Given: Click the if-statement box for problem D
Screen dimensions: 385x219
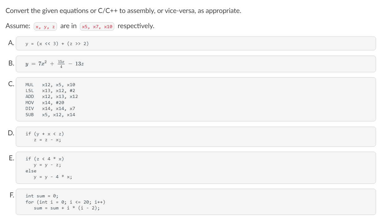Looking at the screenshot, I should tap(196, 137).
